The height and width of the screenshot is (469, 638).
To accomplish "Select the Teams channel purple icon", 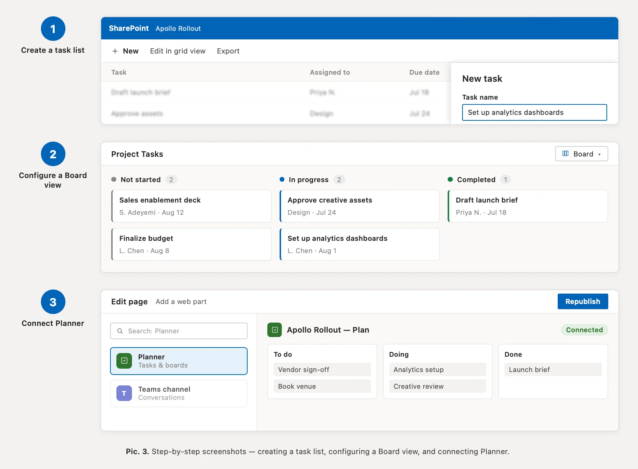I will tap(124, 393).
